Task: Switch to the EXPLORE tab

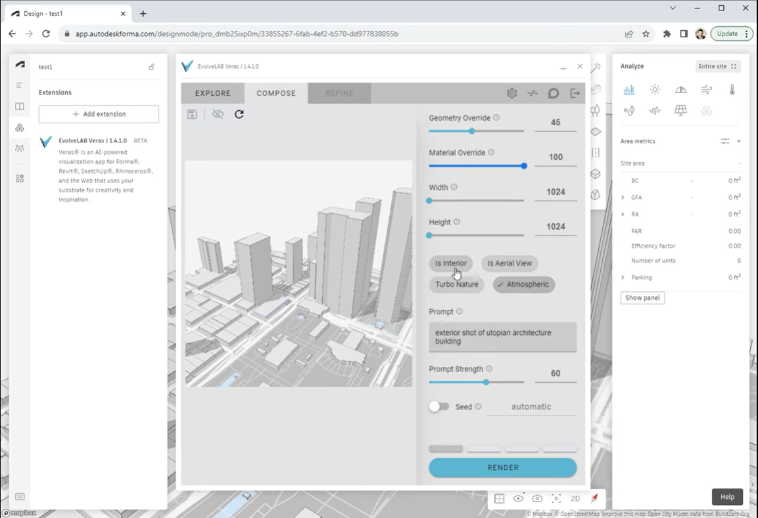Action: (213, 93)
